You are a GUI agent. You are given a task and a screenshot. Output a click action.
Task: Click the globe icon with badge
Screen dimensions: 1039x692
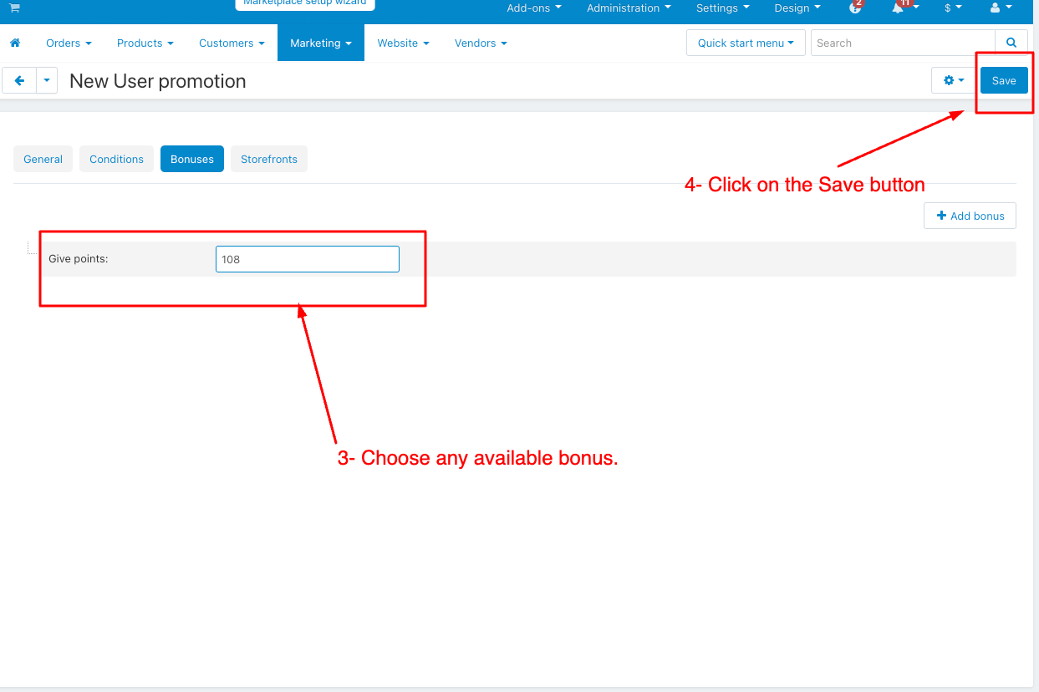(854, 8)
